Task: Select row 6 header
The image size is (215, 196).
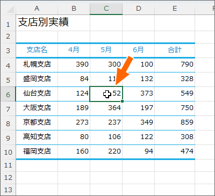Action: point(8,94)
